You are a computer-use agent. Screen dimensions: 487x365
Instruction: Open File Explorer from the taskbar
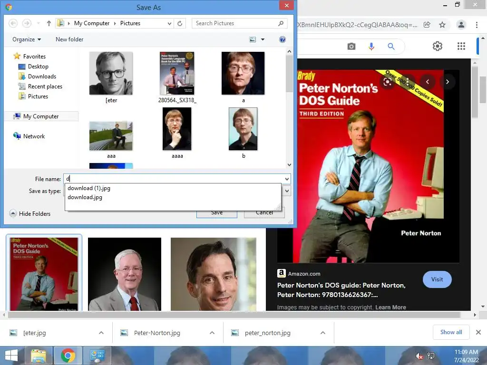click(x=39, y=355)
